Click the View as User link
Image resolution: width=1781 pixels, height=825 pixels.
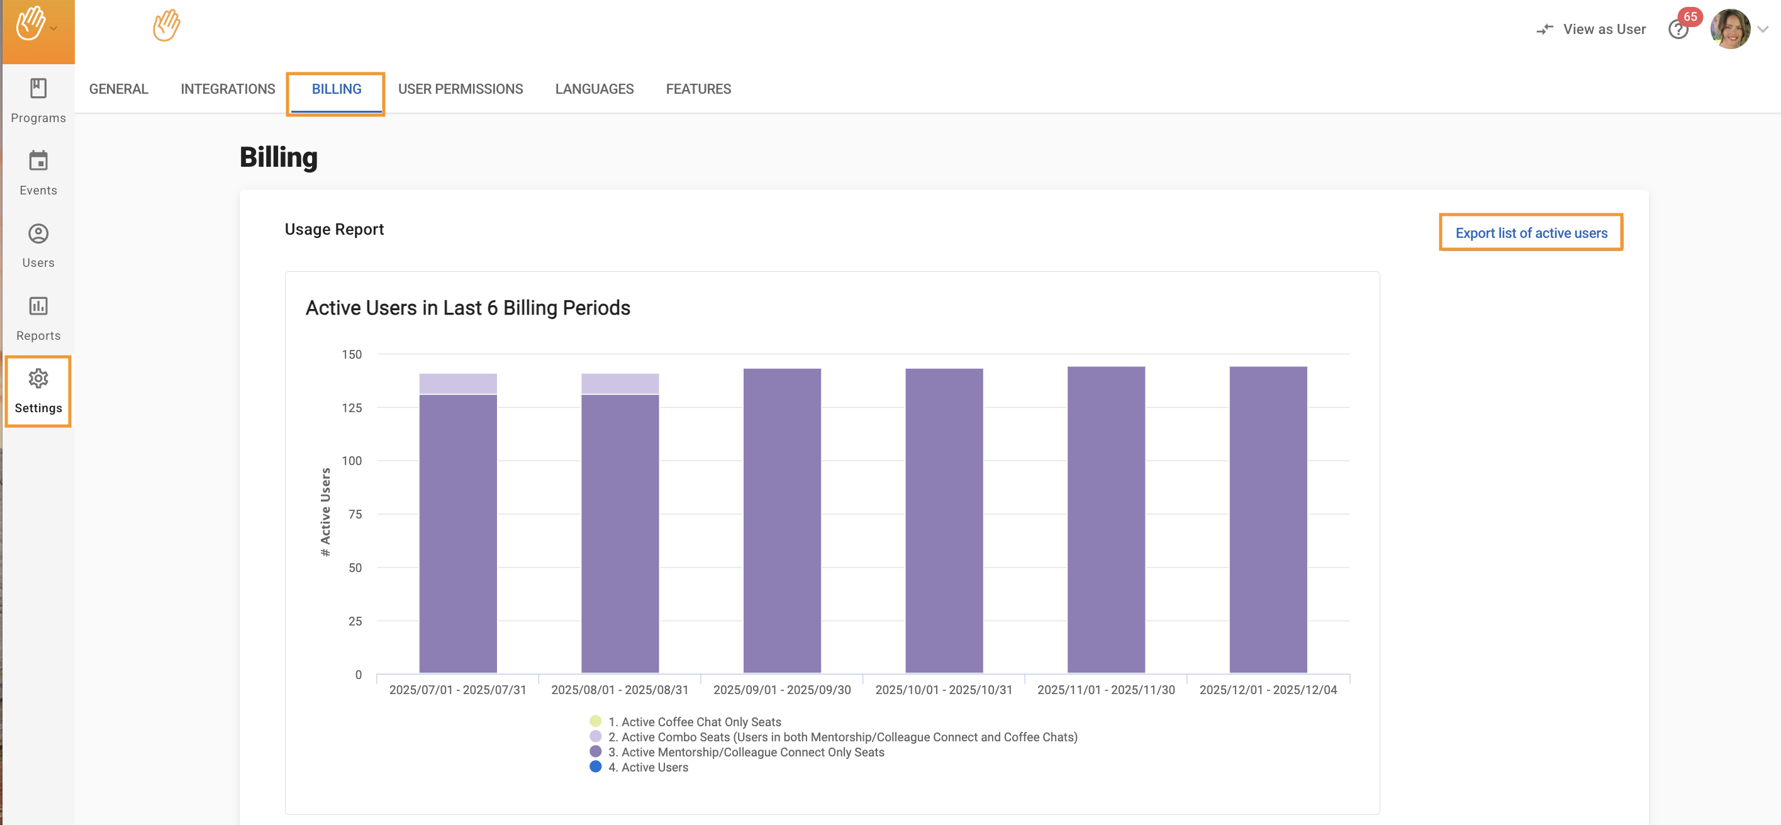click(x=1604, y=29)
